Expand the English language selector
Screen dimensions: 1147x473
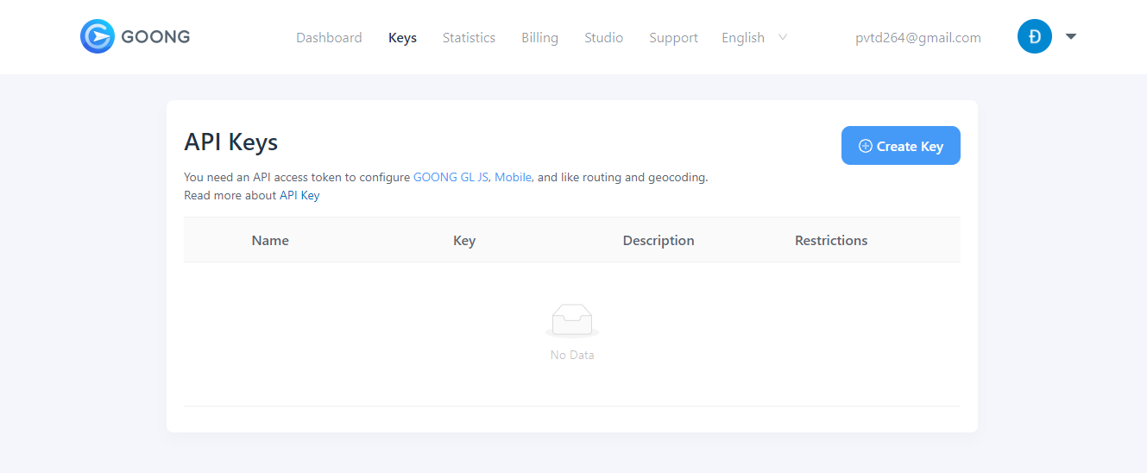tap(754, 38)
